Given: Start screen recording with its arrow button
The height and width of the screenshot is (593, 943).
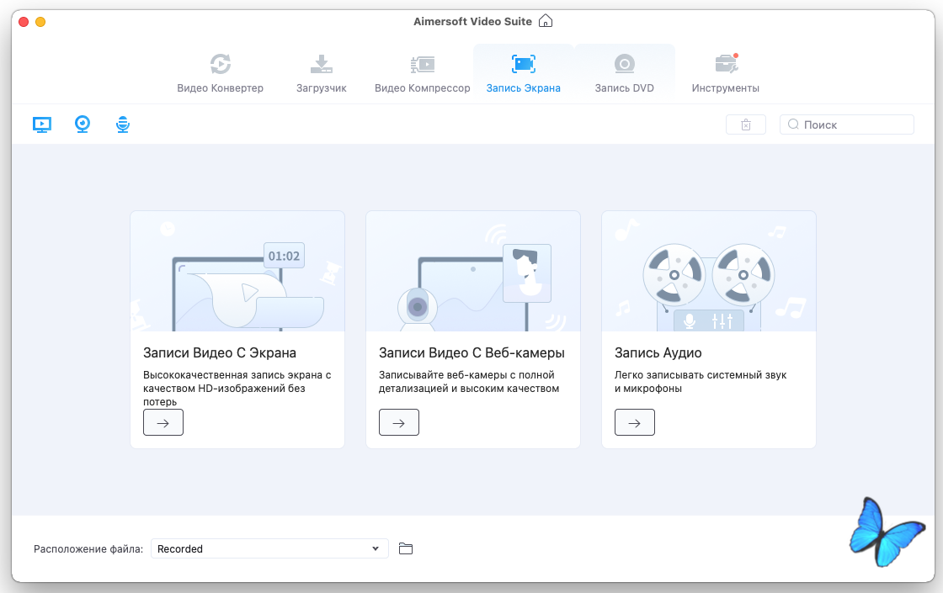Looking at the screenshot, I should click(x=163, y=423).
